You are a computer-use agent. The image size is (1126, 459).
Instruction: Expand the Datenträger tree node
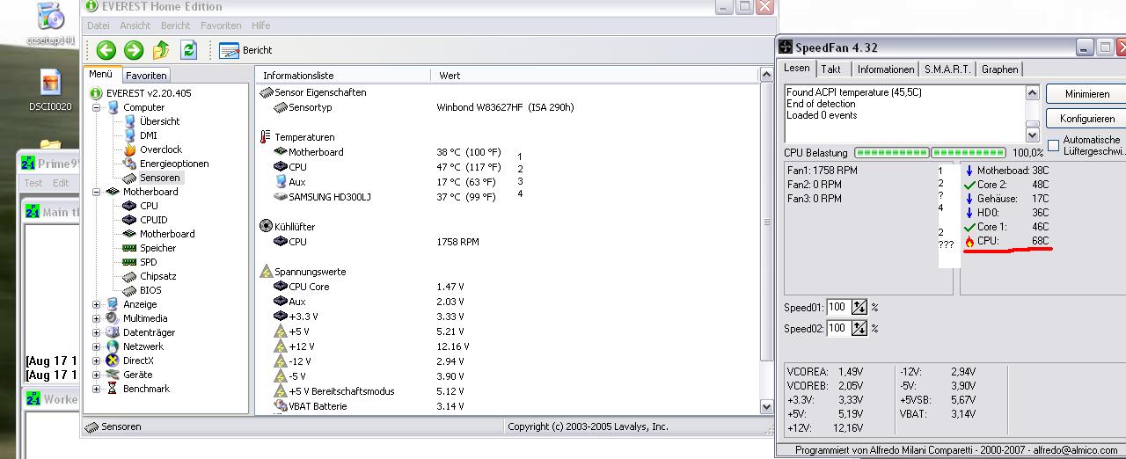[x=97, y=332]
